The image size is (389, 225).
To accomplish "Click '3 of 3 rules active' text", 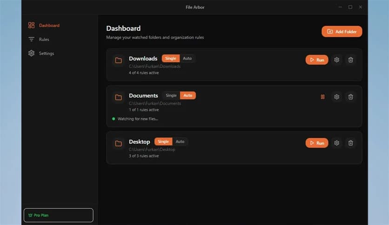I will pos(144,156).
